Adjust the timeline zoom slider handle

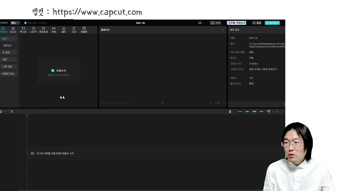click(x=278, y=111)
